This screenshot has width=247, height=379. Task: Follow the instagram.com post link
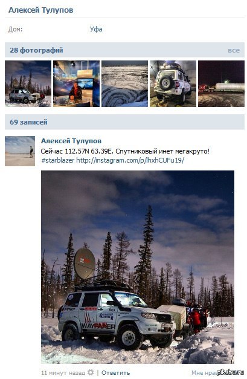130,160
